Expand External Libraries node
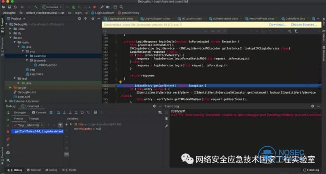The width and height of the screenshot is (326, 174). pos(6,101)
